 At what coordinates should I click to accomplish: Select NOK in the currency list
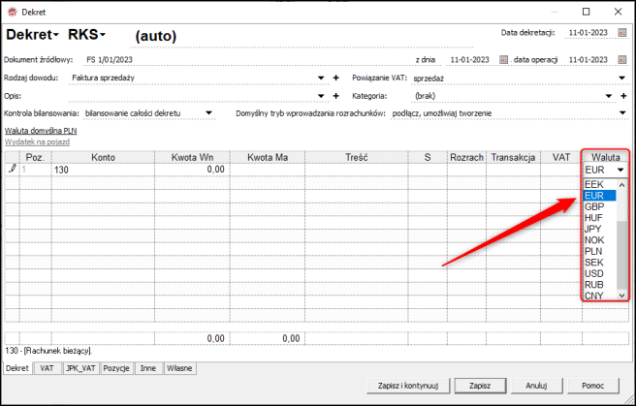pyautogui.click(x=599, y=240)
